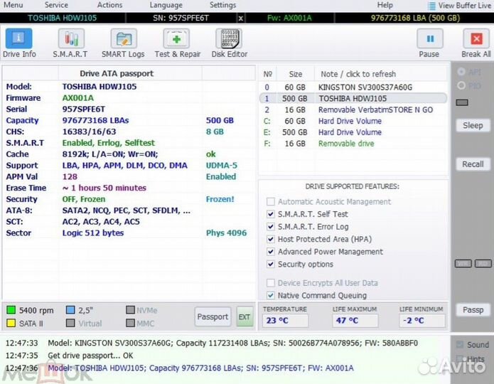Click the TEMPERATURE 23 °C field
The width and height of the screenshot is (494, 384).
(x=285, y=321)
